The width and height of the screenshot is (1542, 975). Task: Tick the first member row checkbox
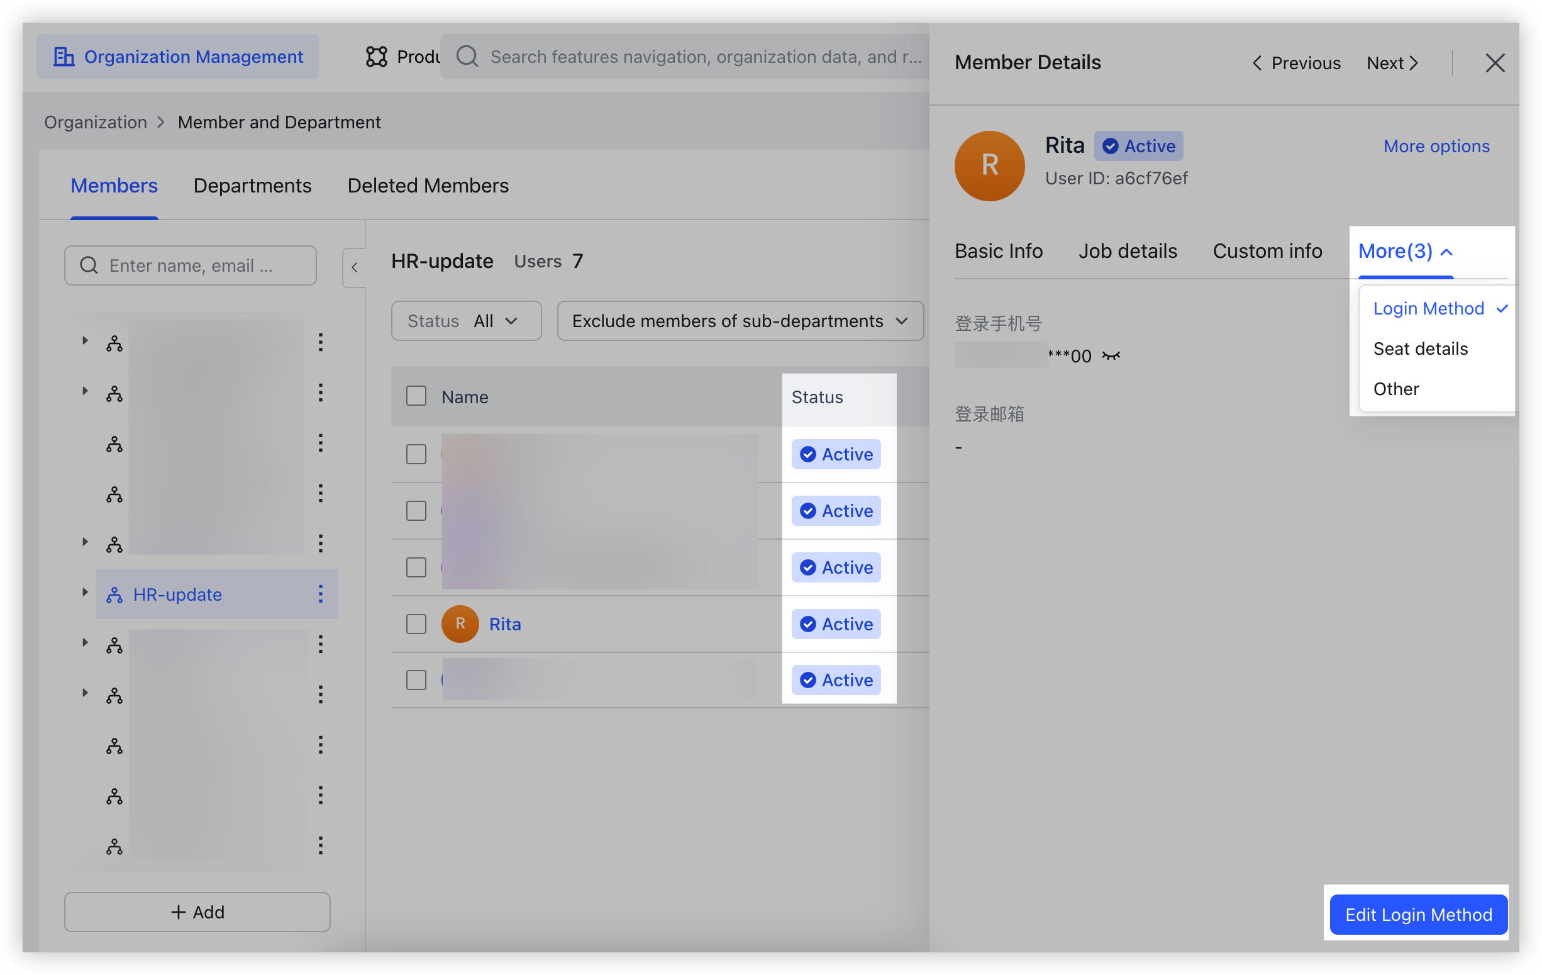[x=416, y=454]
